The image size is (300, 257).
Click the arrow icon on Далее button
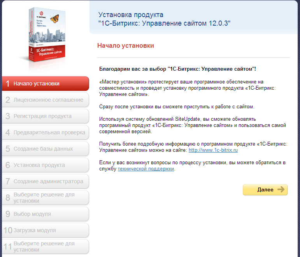[281, 189]
